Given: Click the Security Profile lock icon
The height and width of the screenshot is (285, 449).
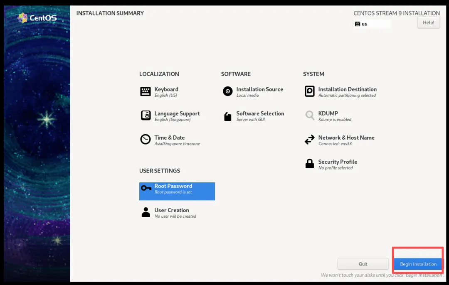Looking at the screenshot, I should pos(310,163).
